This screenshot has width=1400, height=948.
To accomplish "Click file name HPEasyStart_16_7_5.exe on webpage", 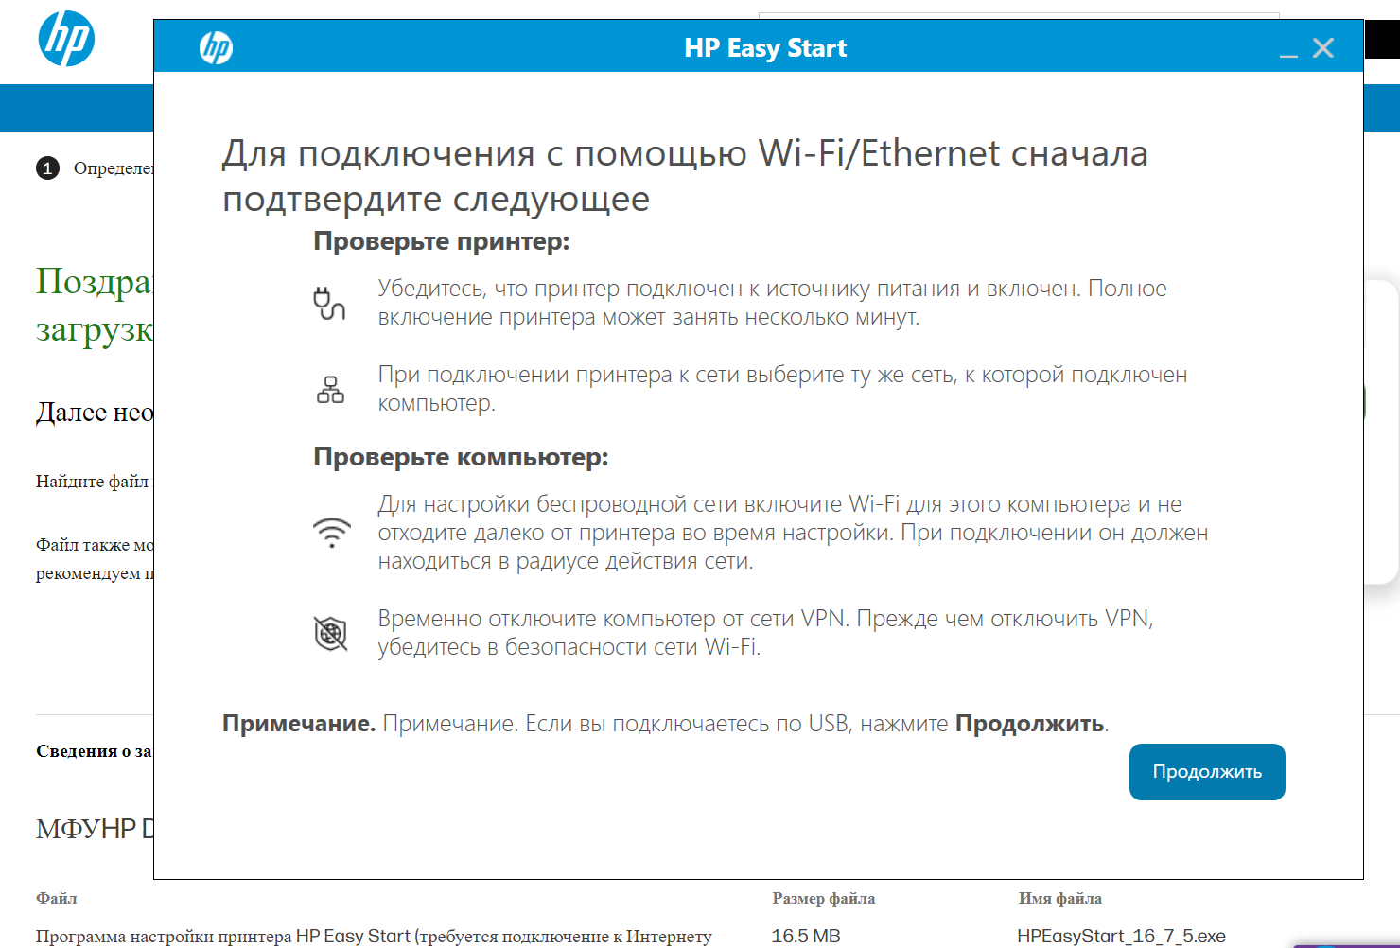I will click(1121, 936).
